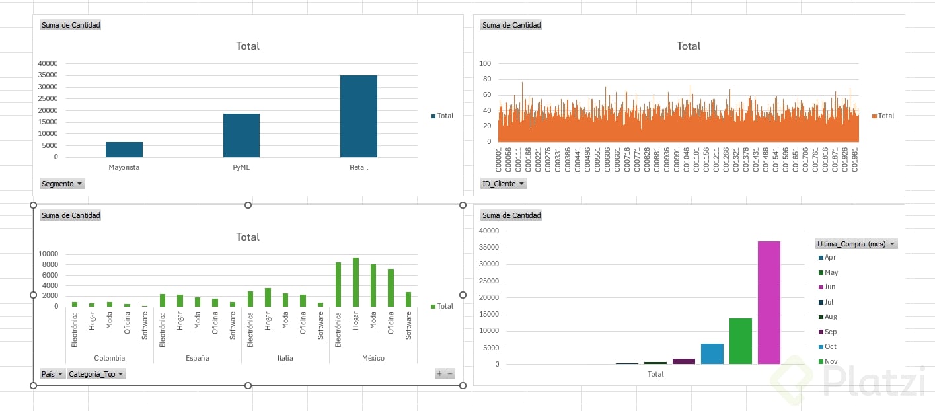Select the purple Sep bar in Ultima_Compra chart
The width and height of the screenshot is (935, 411).
pyautogui.click(x=684, y=361)
